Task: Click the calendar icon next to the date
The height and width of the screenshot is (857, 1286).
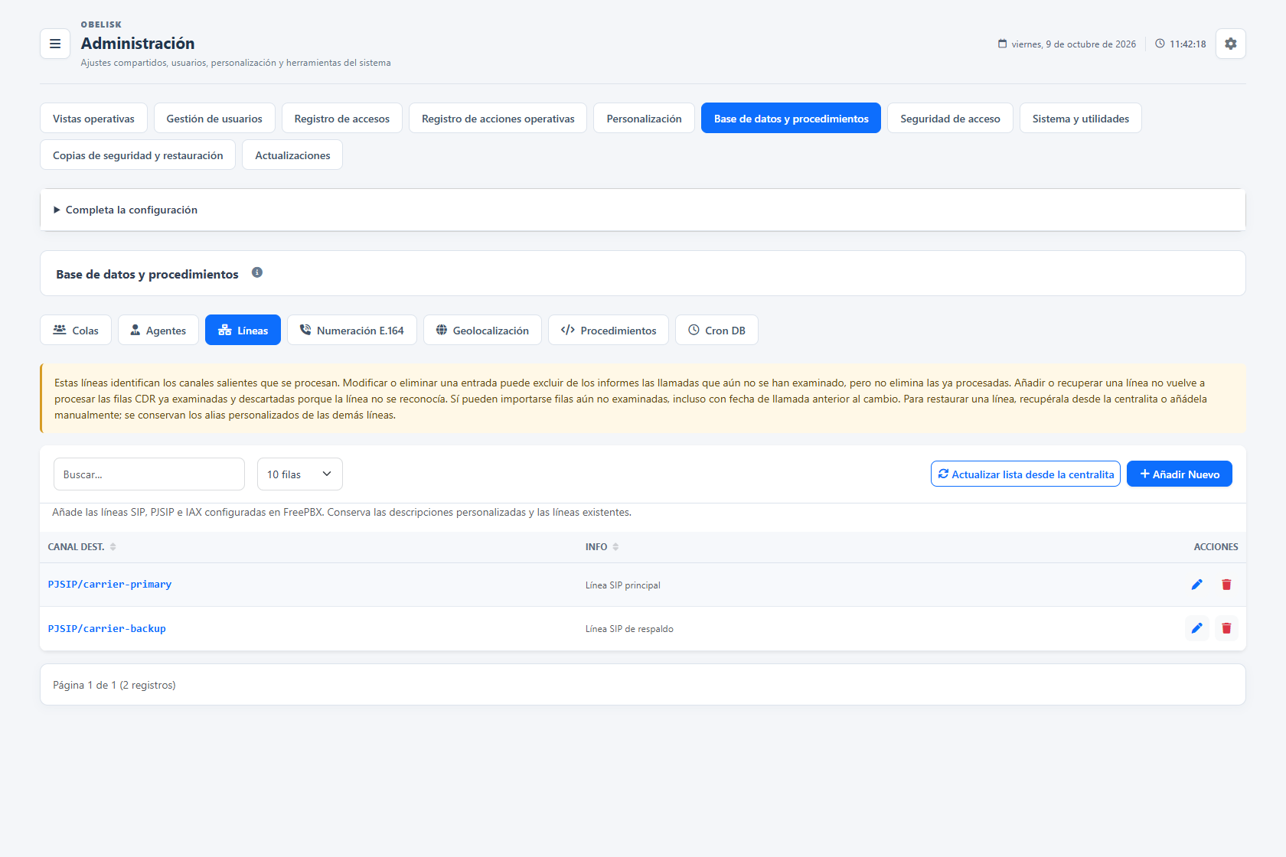Action: pyautogui.click(x=1003, y=44)
